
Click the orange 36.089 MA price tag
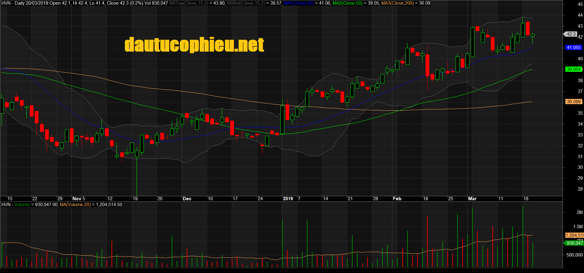[x=573, y=102]
